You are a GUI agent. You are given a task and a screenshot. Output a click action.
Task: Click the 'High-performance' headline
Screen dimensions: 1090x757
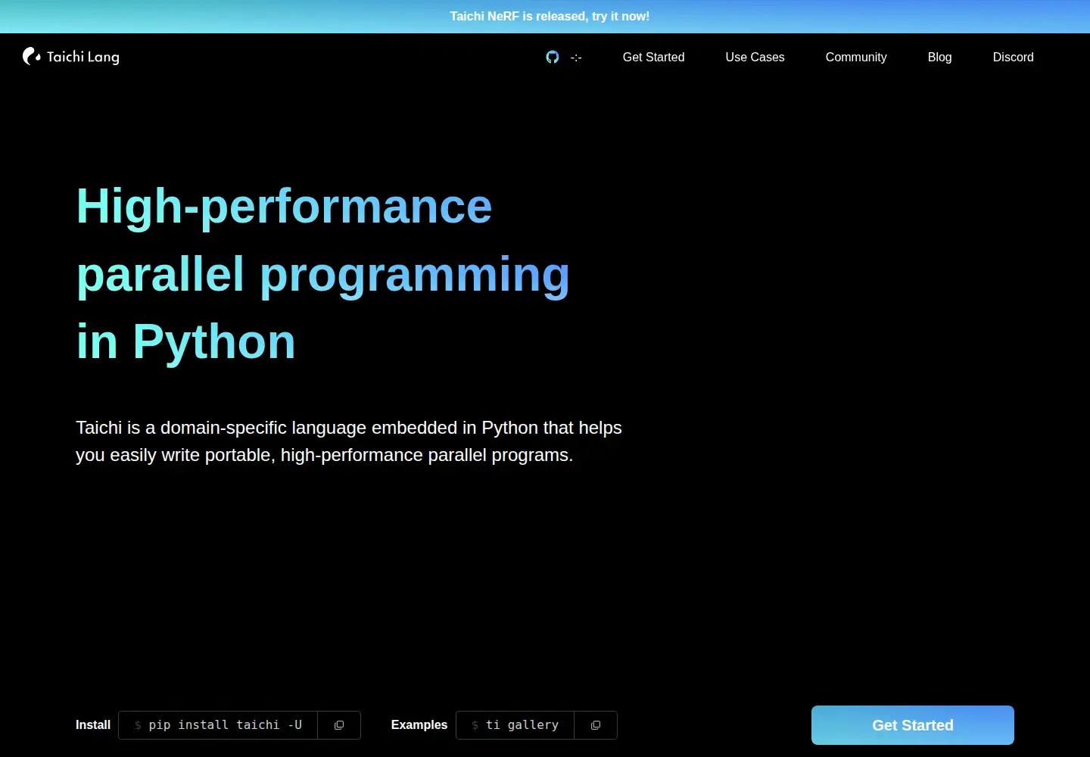click(284, 206)
